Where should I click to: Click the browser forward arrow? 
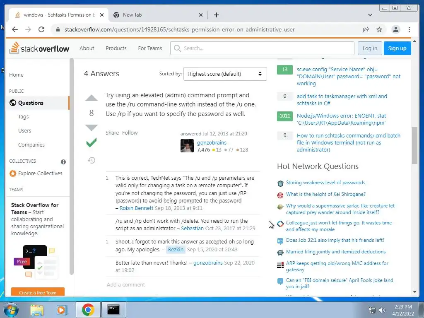(28, 29)
